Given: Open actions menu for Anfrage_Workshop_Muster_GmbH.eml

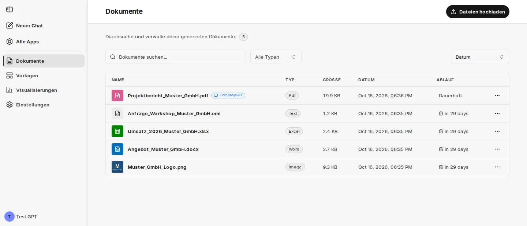Looking at the screenshot, I should tap(497, 113).
